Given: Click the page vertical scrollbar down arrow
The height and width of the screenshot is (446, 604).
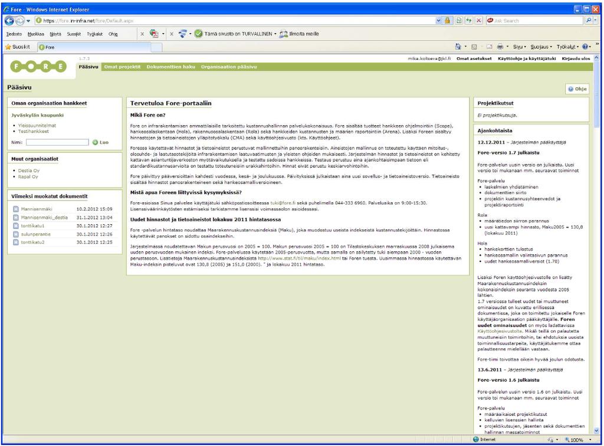Looking at the screenshot, I should pyautogui.click(x=597, y=431).
